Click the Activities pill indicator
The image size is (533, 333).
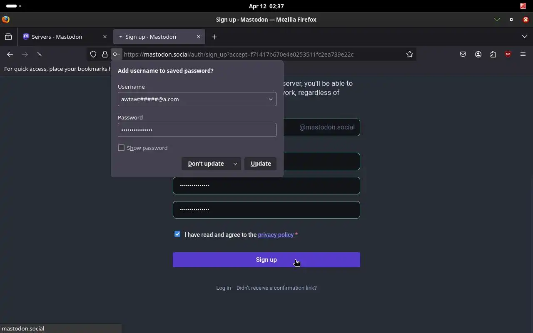[12, 6]
